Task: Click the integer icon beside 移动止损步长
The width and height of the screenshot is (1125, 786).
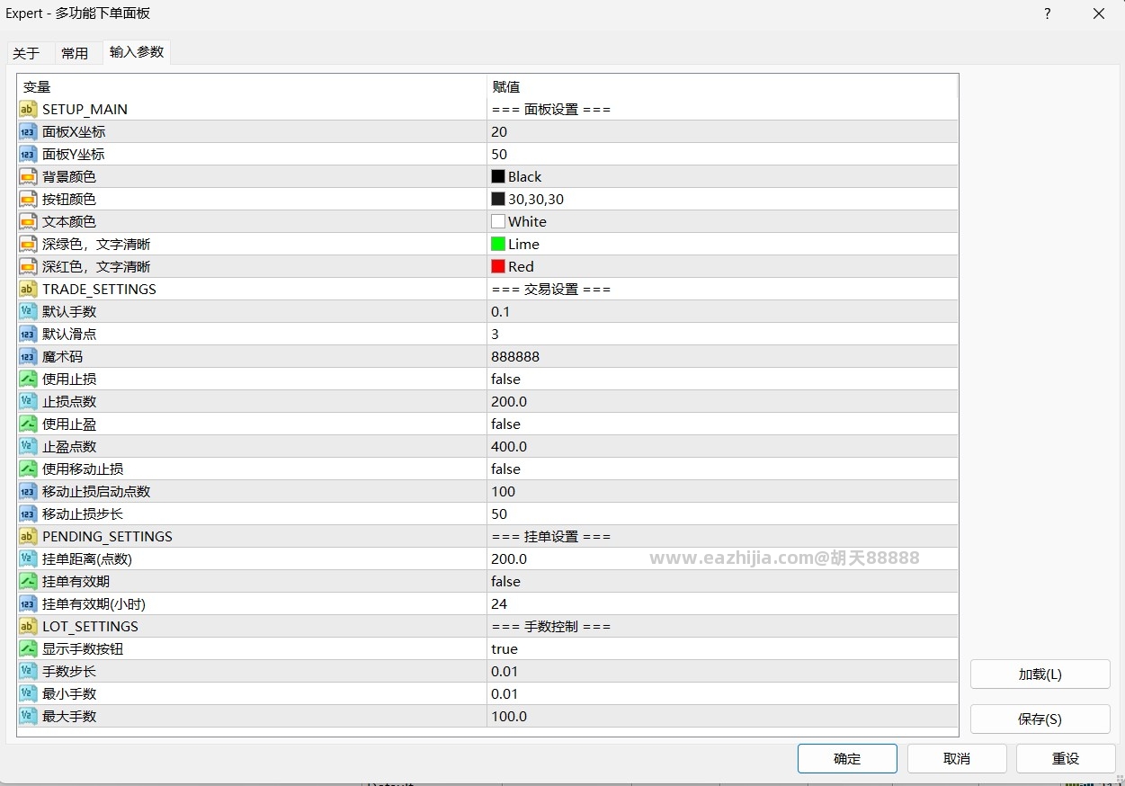Action: tap(28, 514)
